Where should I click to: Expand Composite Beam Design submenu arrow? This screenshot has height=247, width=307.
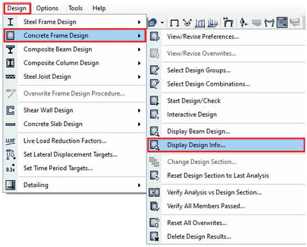click(139, 49)
